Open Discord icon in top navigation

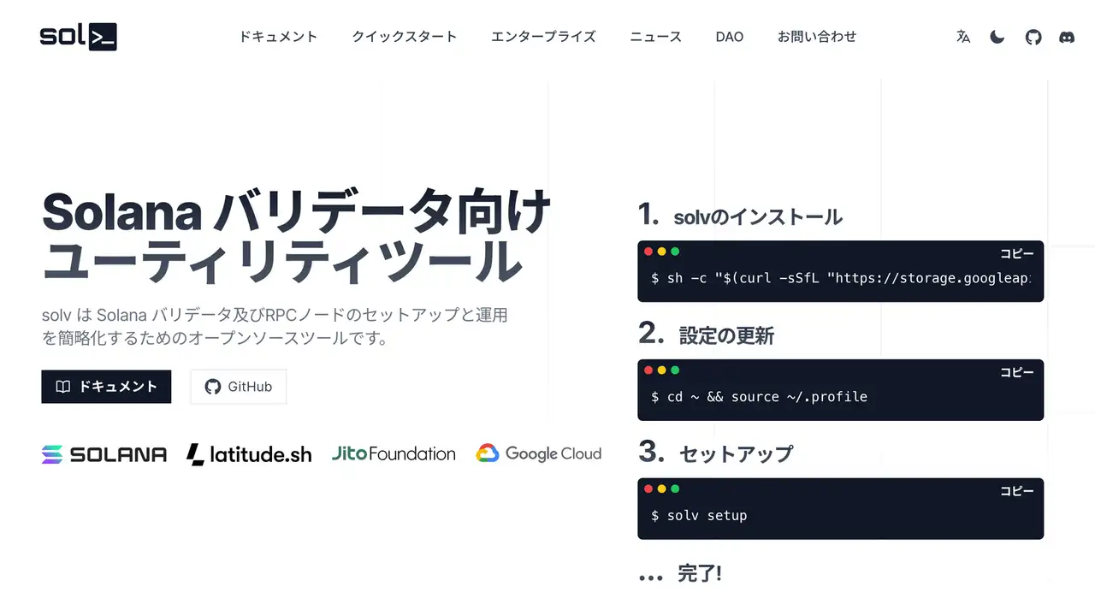click(1067, 37)
